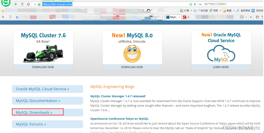The height and width of the screenshot is (133, 264).
Task: Click the green padlock security icon
Action: tap(39, 4)
